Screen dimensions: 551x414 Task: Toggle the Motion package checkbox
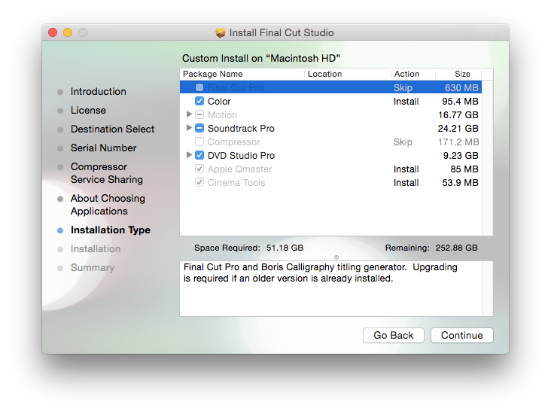point(199,114)
